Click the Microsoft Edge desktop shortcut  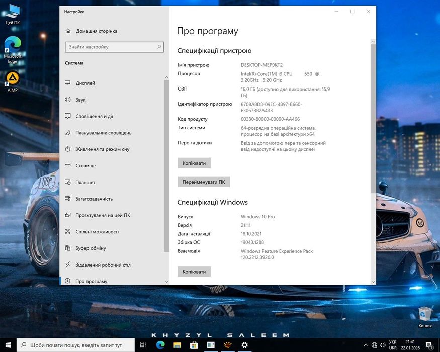coord(13,50)
